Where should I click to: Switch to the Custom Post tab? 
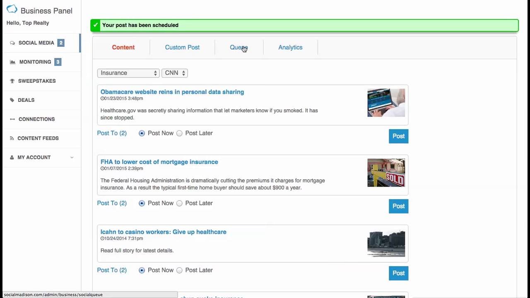(x=182, y=47)
